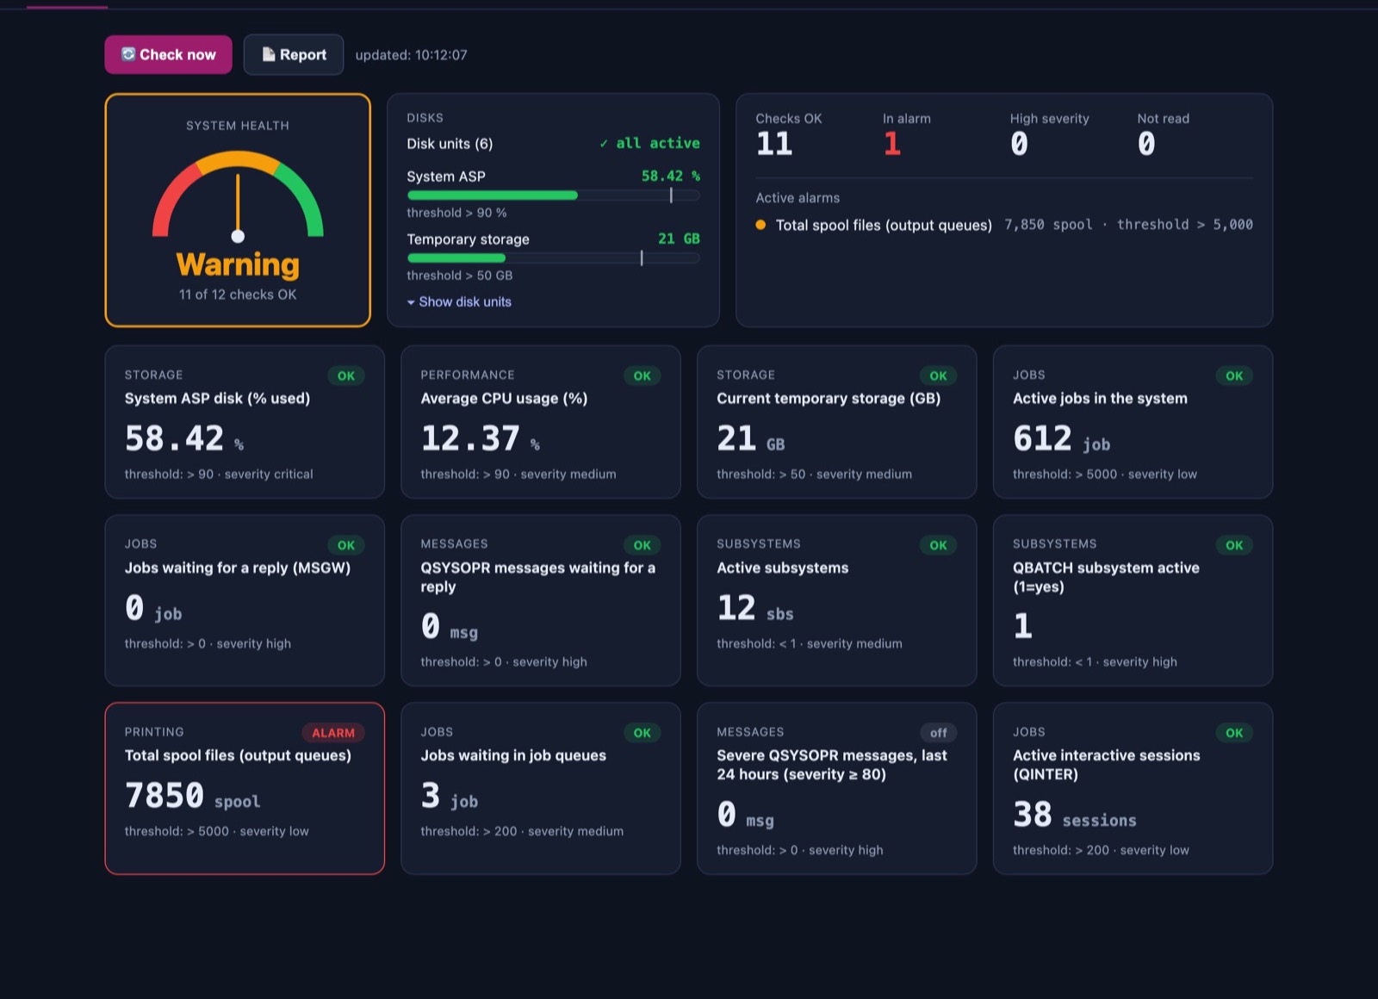Open the System ASP disk (% used) card
The width and height of the screenshot is (1378, 999).
pyautogui.click(x=245, y=422)
